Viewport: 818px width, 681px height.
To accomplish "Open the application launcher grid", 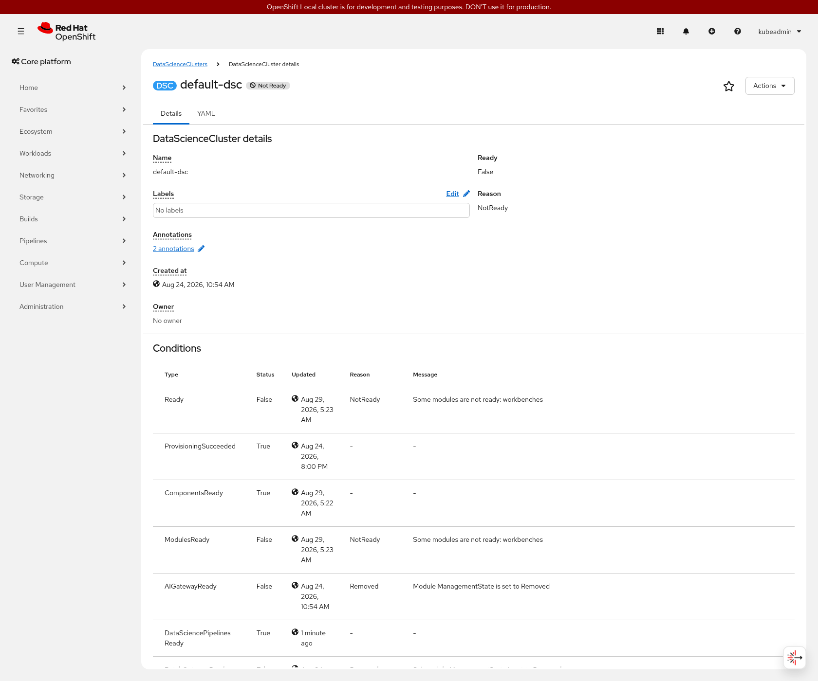I will (x=660, y=31).
